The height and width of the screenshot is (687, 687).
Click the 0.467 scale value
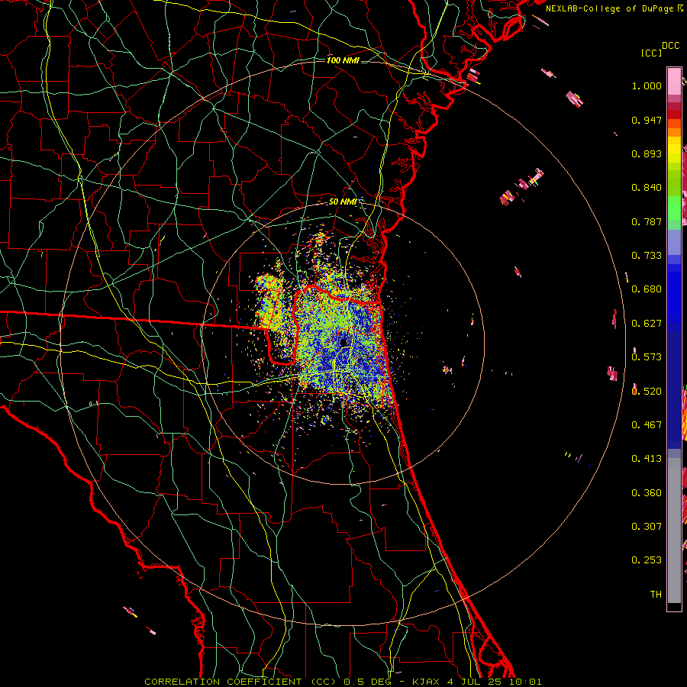[x=647, y=424]
